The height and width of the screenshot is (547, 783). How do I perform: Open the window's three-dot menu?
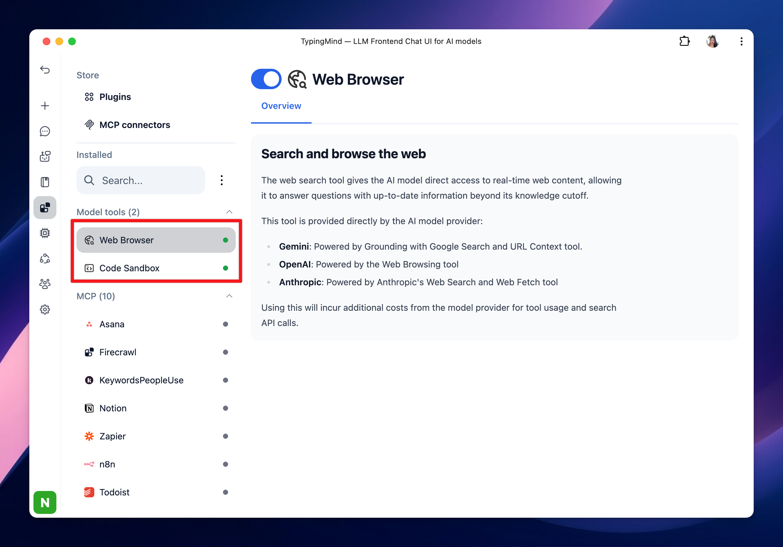tap(741, 41)
